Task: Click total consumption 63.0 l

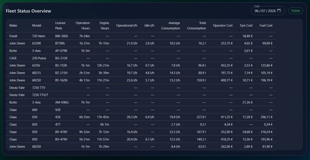Action: 201,147
